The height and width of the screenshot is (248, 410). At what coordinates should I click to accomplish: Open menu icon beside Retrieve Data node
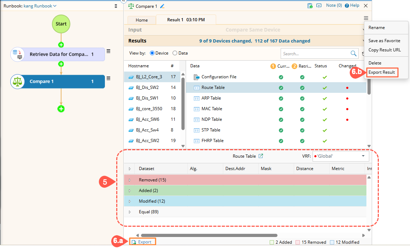(109, 52)
